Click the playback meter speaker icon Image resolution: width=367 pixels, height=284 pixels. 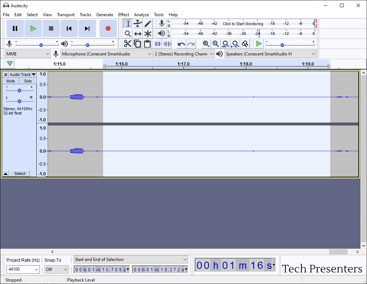162,34
